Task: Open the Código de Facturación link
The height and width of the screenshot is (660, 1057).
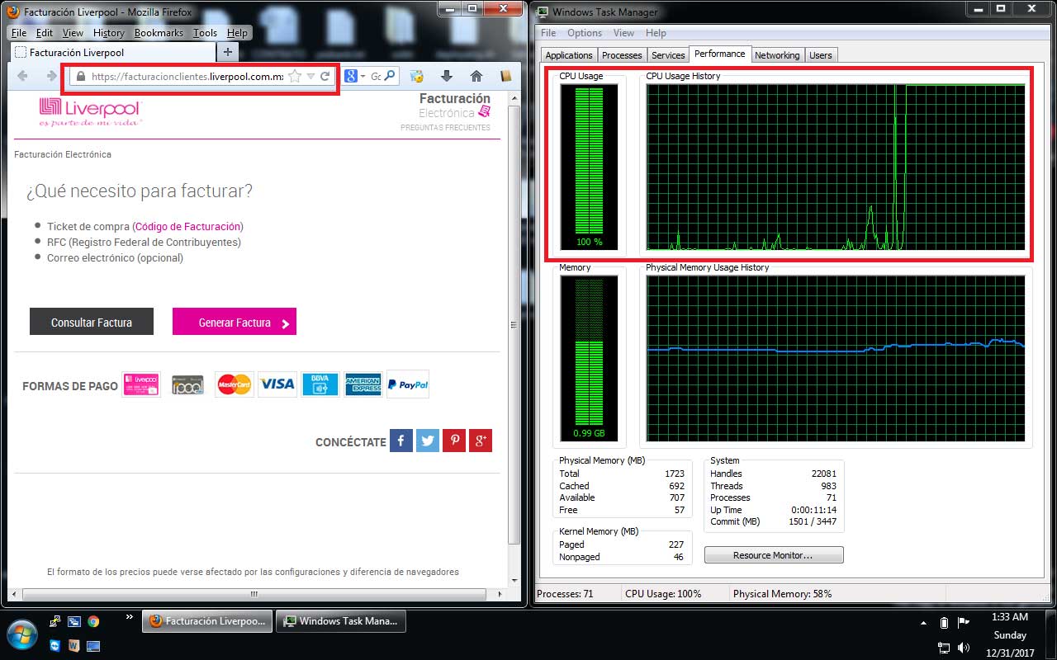Action: tap(187, 226)
